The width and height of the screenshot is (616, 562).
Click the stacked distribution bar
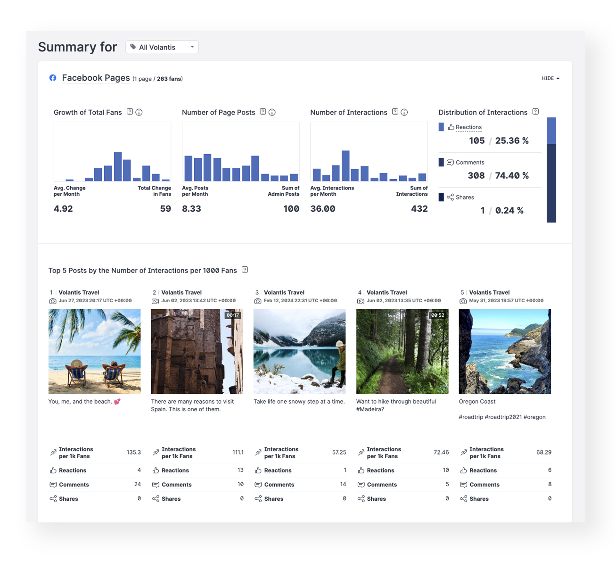click(x=551, y=170)
